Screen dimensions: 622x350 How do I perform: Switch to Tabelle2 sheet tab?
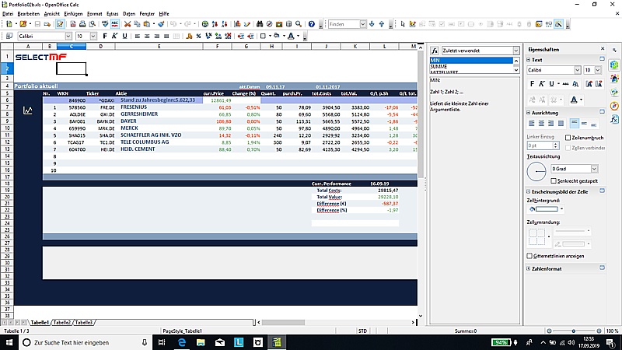click(62, 323)
